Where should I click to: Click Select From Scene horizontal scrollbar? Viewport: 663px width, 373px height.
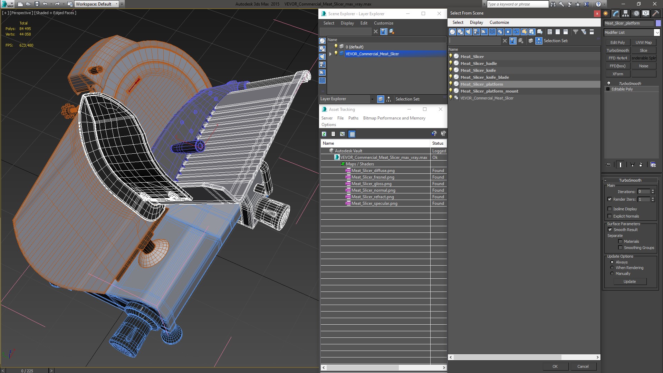click(x=507, y=357)
